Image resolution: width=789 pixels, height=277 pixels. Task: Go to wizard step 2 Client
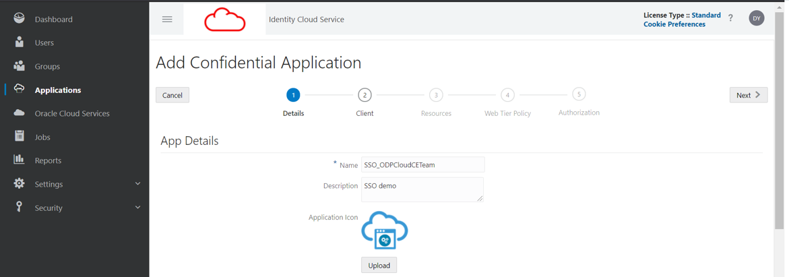pyautogui.click(x=365, y=94)
